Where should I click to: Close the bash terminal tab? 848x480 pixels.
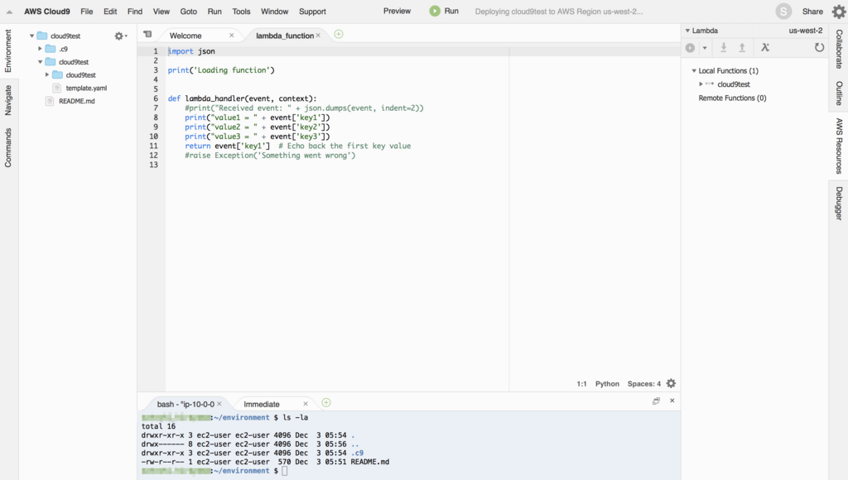point(219,404)
